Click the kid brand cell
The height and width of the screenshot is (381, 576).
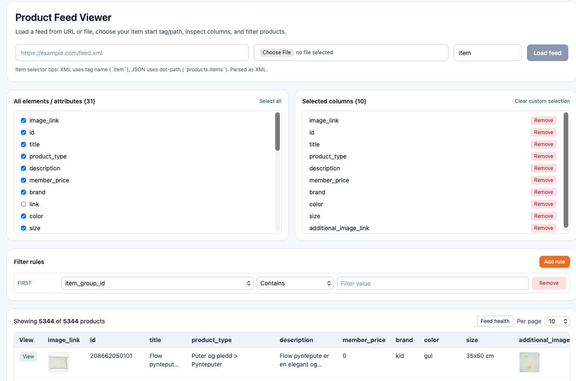click(x=400, y=356)
